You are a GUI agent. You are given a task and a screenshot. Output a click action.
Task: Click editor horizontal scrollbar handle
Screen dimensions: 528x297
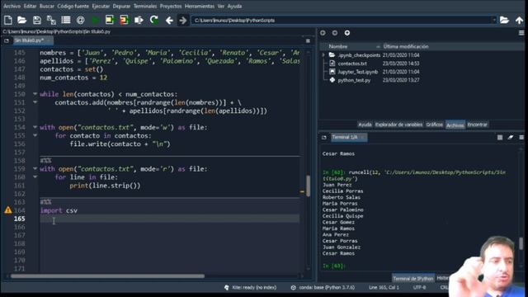pyautogui.click(x=107, y=276)
